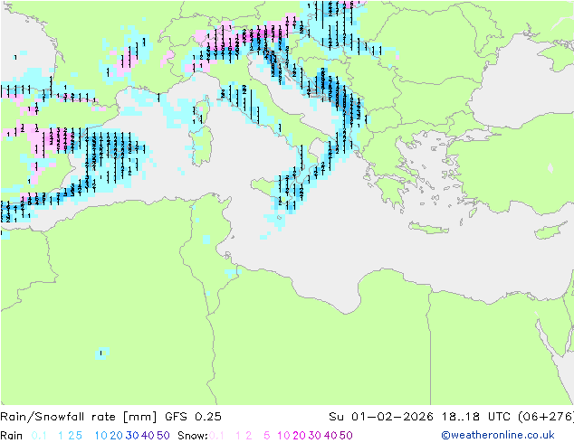Click the island of Crete on map

click(x=428, y=227)
